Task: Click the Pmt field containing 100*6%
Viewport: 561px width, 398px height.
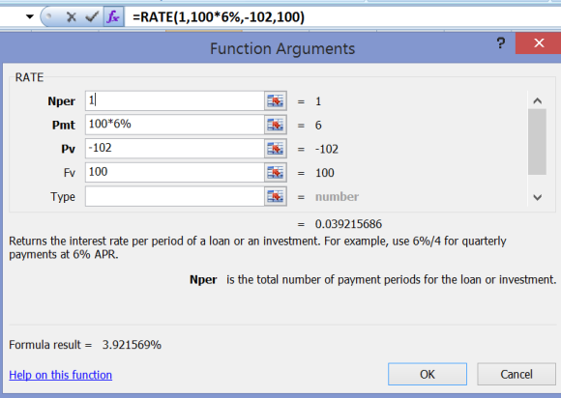Action: 175,125
